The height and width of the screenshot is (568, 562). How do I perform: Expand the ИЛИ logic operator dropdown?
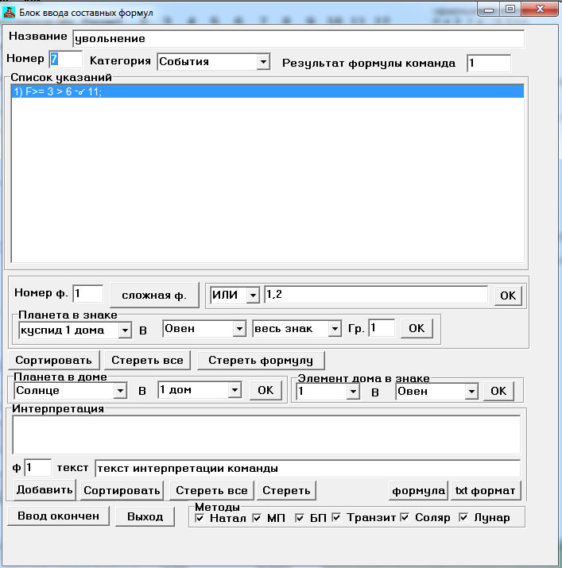click(x=252, y=296)
